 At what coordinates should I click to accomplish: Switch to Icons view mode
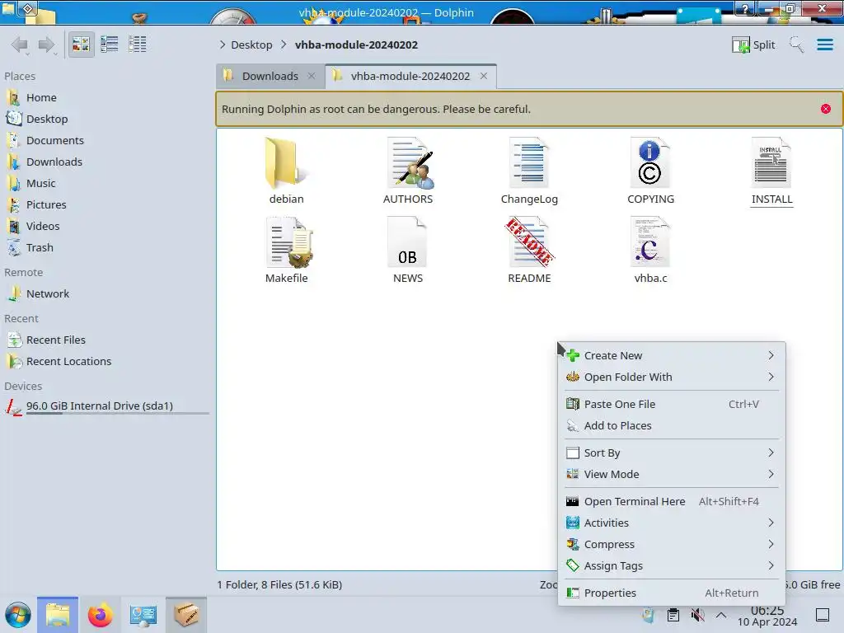pyautogui.click(x=81, y=45)
